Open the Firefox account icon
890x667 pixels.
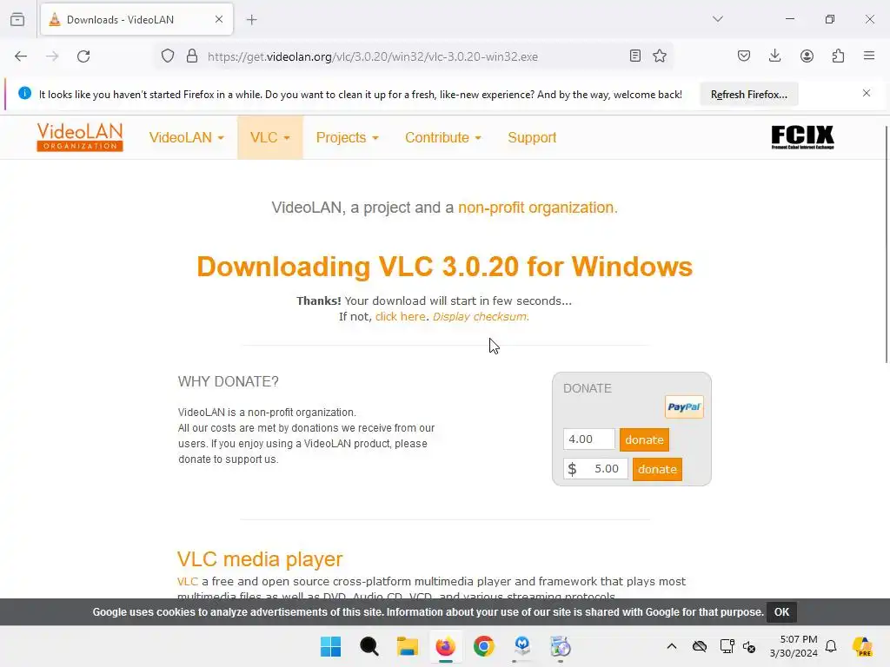coord(807,56)
